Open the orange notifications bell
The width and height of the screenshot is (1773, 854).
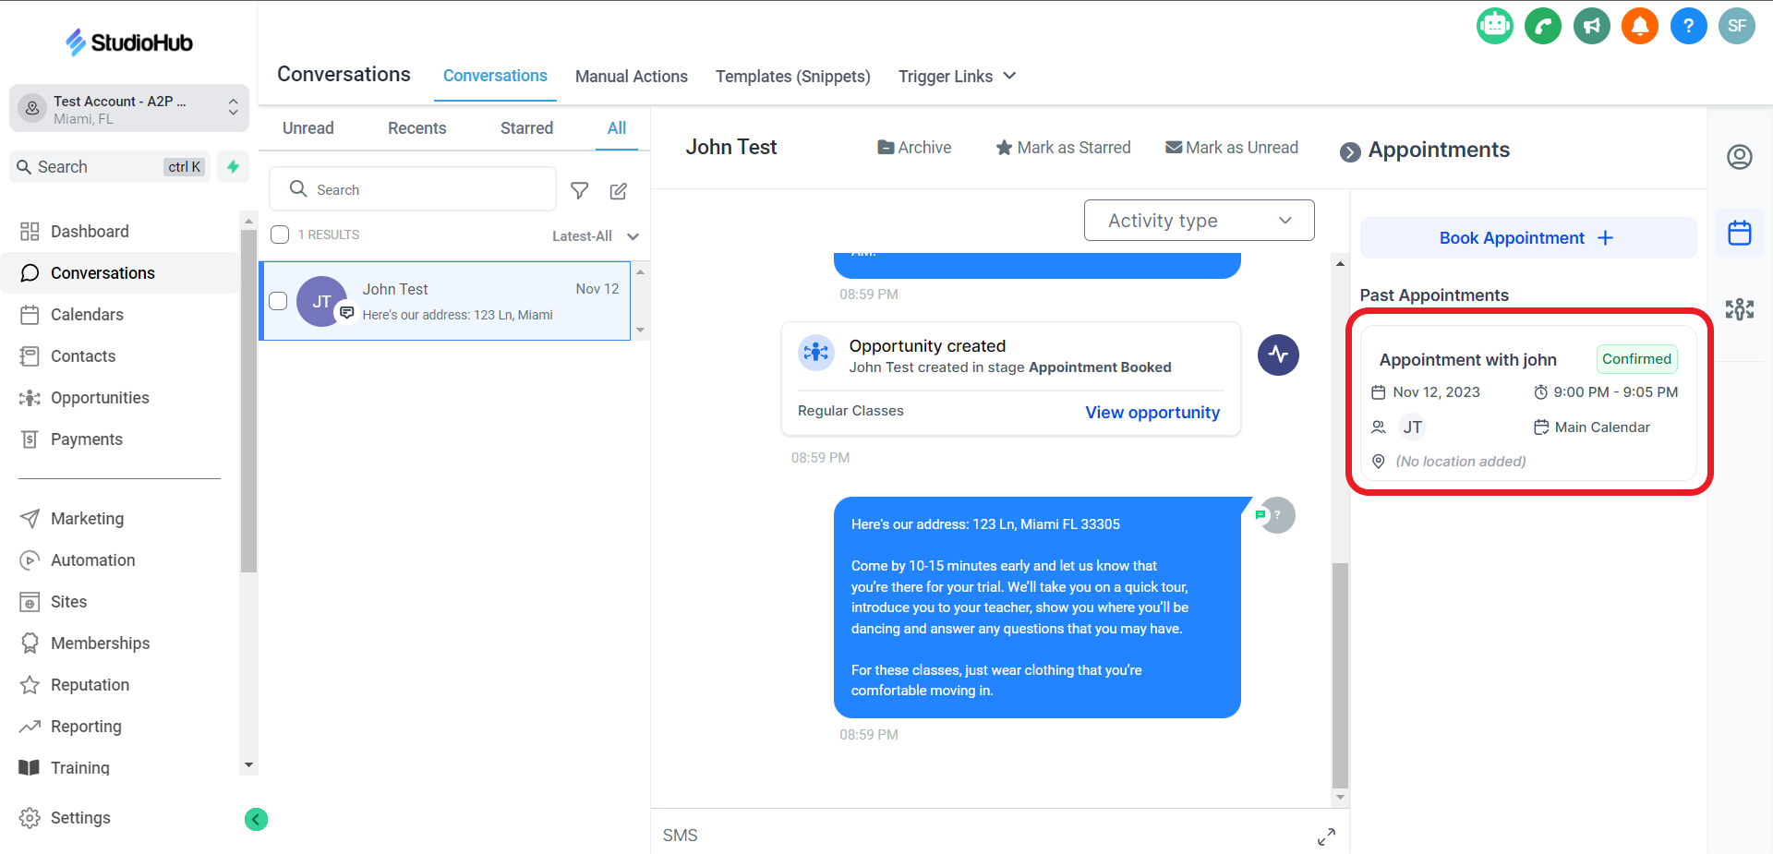point(1640,26)
